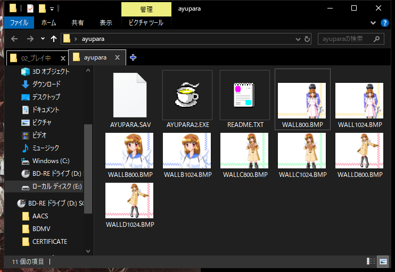This screenshot has height=272, width=395.
Task: Close the ayupara tab
Action: tap(118, 57)
